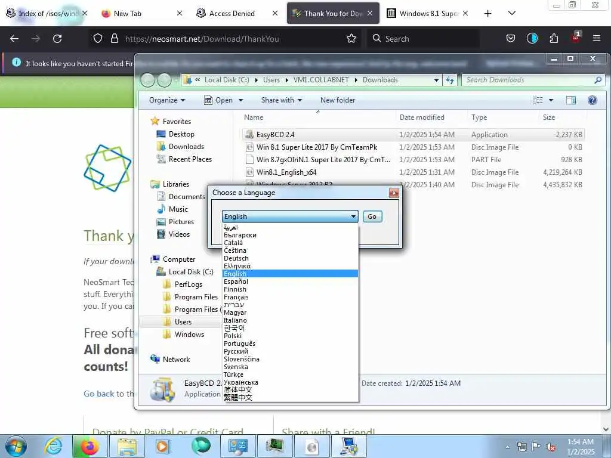Click the padlock site security icon
611x458 pixels.
(114, 39)
